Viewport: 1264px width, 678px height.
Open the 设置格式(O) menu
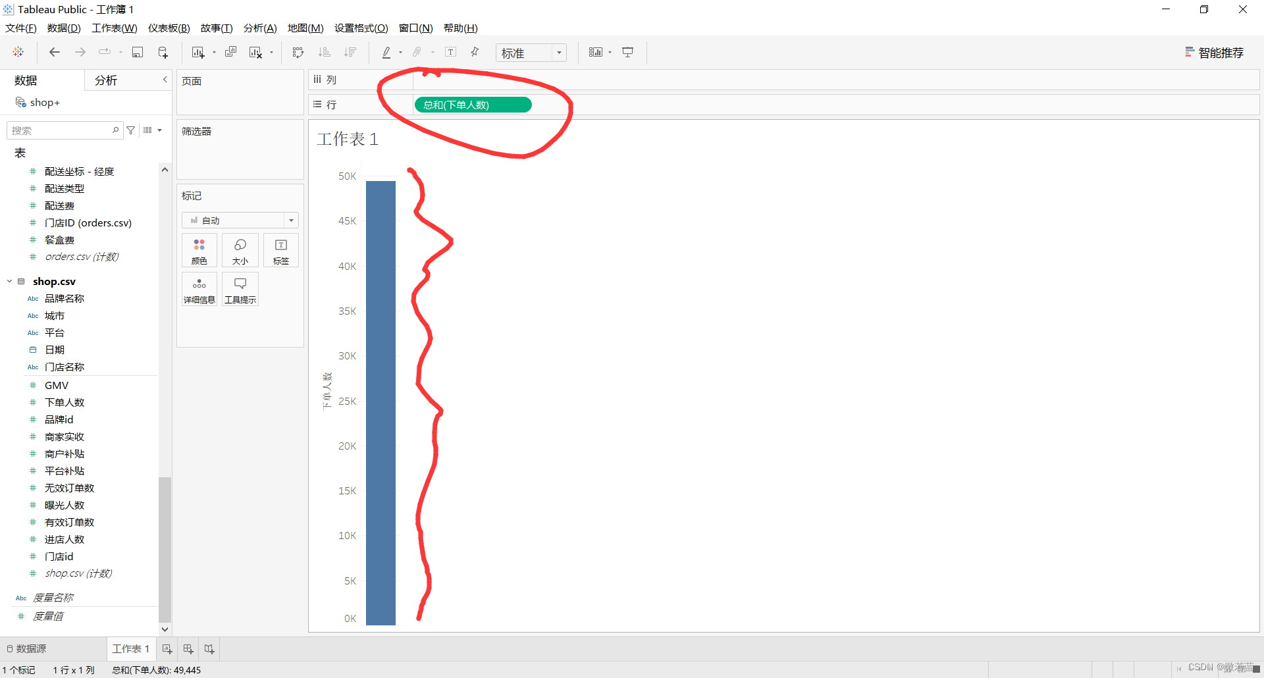pos(361,28)
